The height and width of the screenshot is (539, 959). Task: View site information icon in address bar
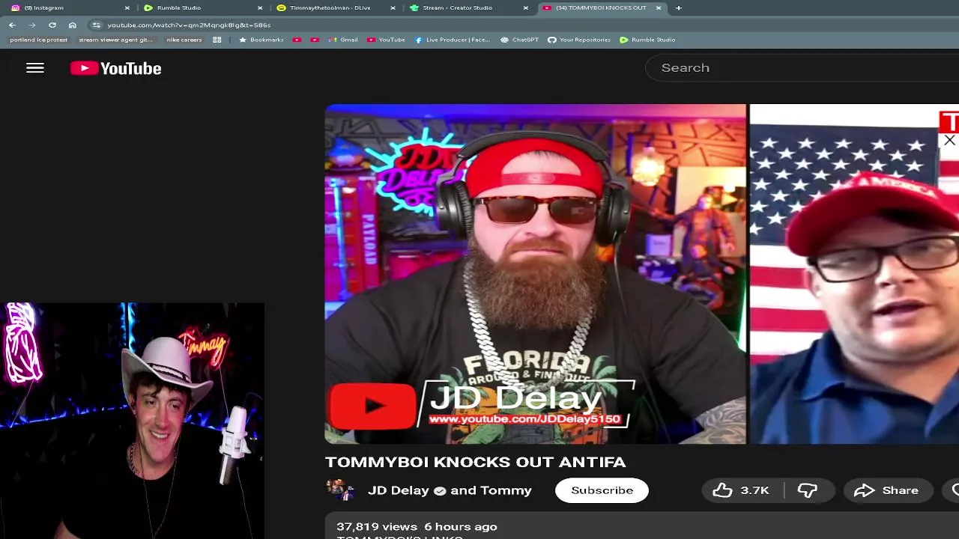pos(97,25)
